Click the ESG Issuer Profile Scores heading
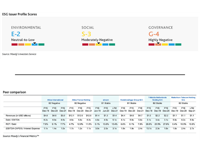Image resolution: width=200 pixels, height=150 pixels. tap(19, 14)
